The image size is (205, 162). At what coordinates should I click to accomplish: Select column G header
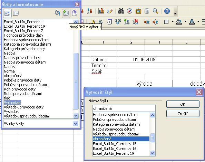131,42
